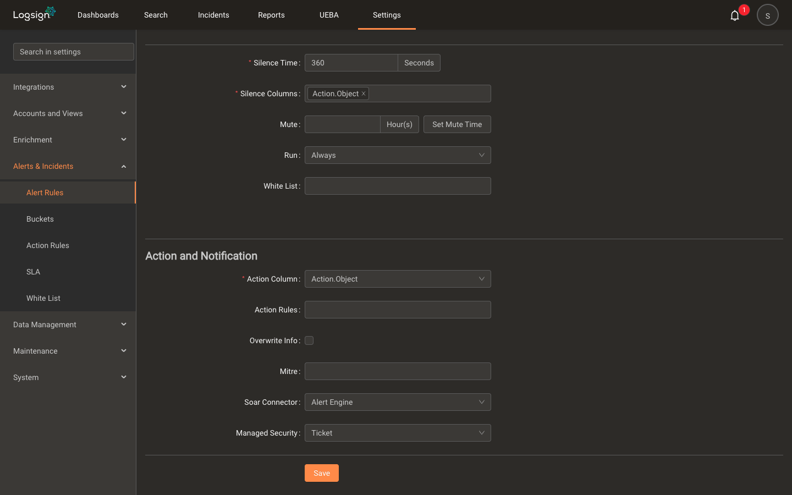The height and width of the screenshot is (495, 792).
Task: Open Action Rules in sidebar
Action: (x=68, y=245)
